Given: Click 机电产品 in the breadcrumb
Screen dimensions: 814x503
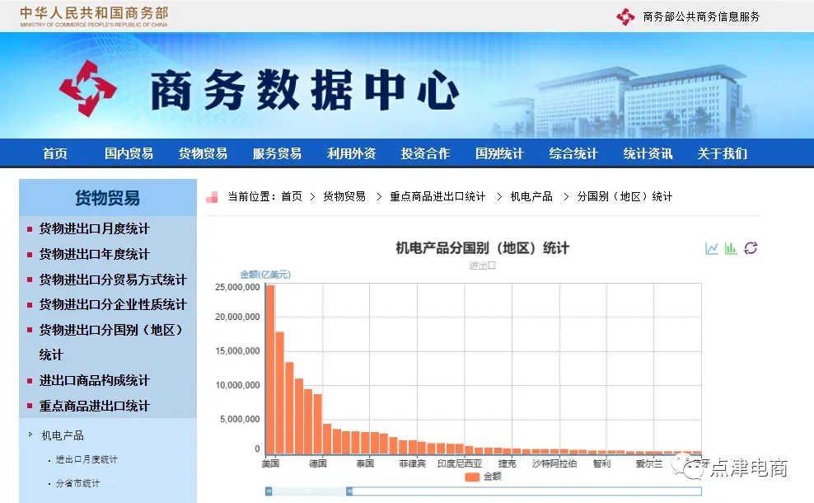Looking at the screenshot, I should point(531,196).
